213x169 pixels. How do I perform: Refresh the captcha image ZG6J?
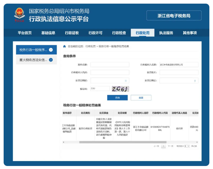[x=120, y=89]
